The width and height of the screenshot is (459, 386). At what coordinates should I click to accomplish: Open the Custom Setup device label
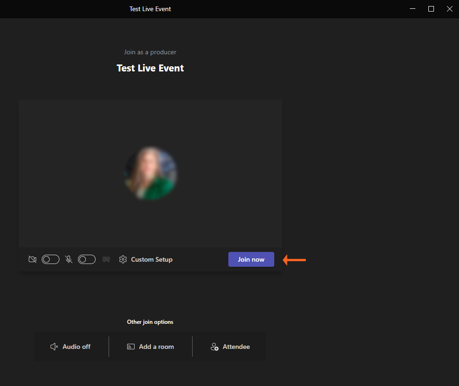pos(152,259)
